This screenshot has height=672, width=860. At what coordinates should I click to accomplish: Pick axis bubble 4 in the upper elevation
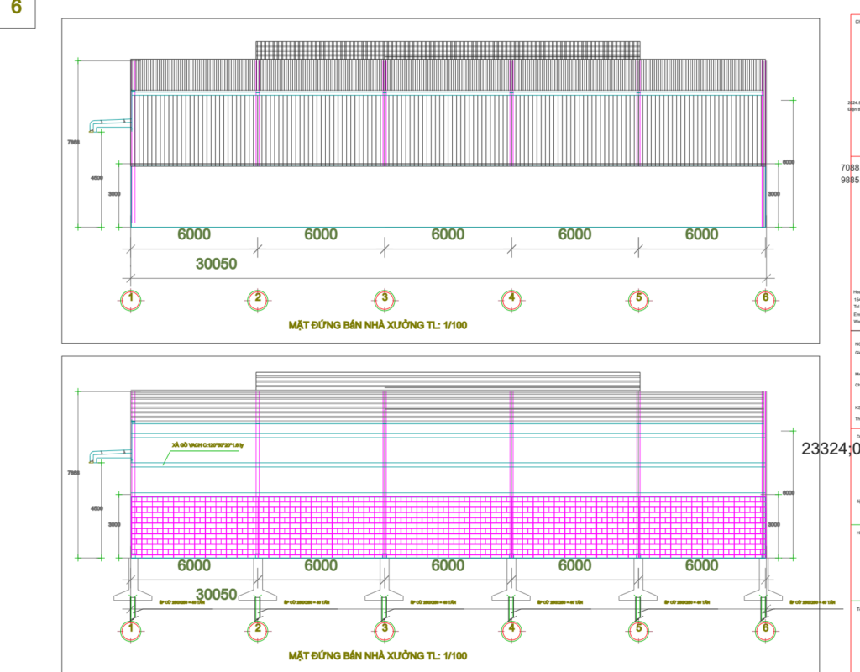click(x=511, y=300)
